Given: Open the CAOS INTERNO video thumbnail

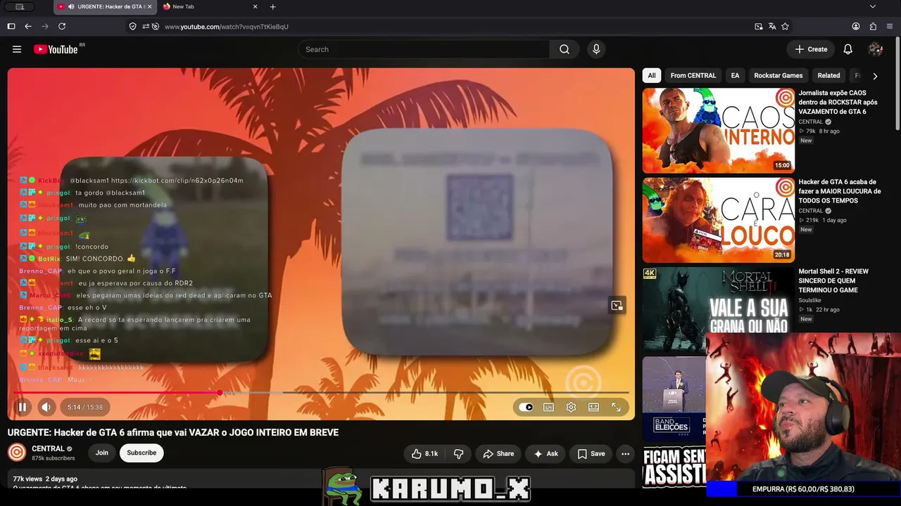Looking at the screenshot, I should click(719, 131).
